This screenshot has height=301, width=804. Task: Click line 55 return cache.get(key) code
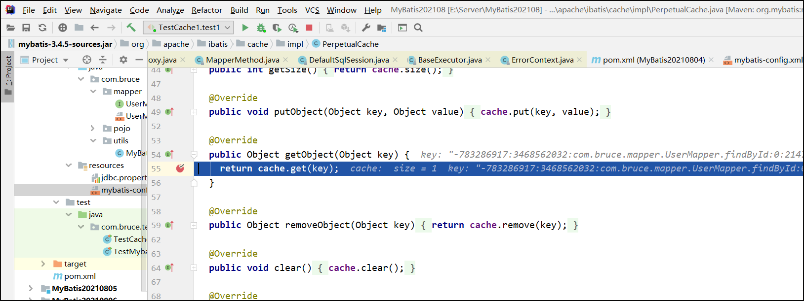point(279,168)
